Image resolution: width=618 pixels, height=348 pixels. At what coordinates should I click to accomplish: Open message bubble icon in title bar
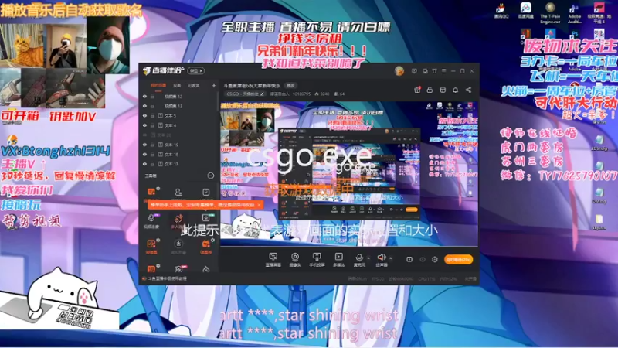(x=414, y=71)
